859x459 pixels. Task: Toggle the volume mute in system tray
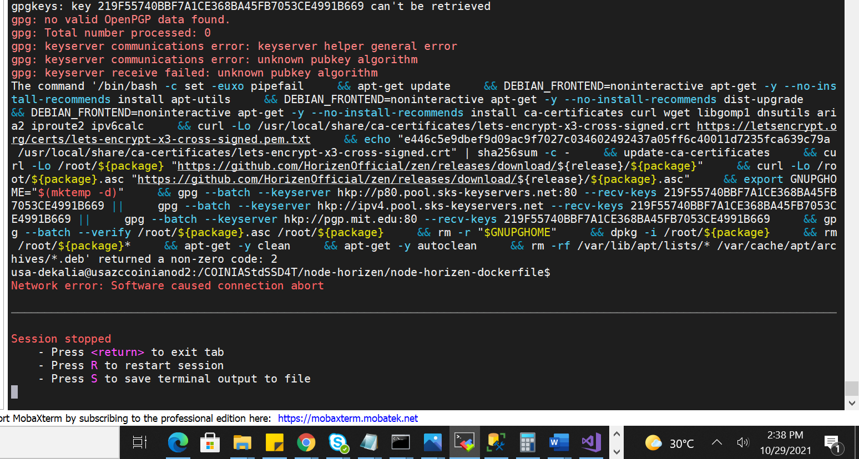pos(743,442)
